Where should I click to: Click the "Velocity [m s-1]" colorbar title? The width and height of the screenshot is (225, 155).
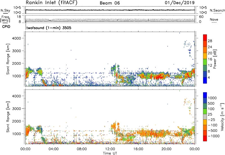coord(222,117)
